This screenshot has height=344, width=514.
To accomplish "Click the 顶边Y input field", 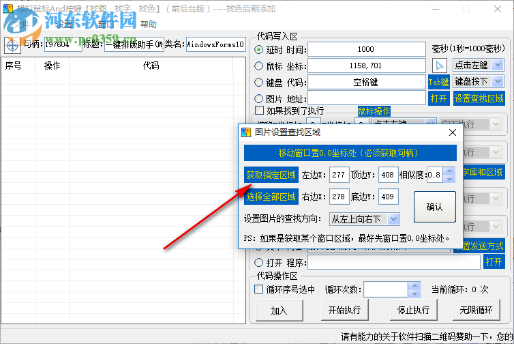I will [388, 175].
